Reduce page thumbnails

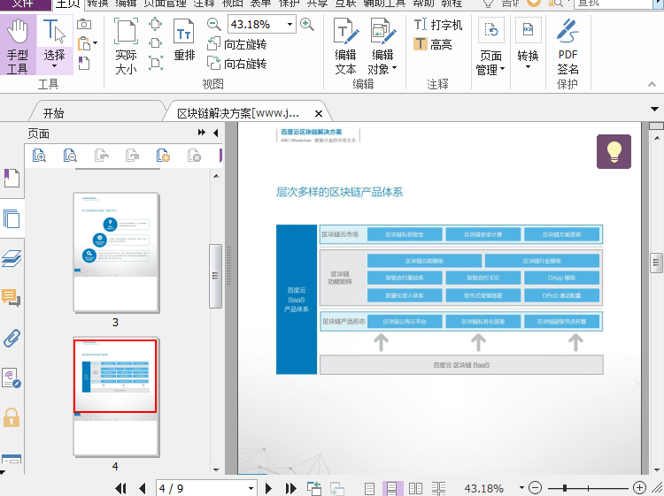70,156
